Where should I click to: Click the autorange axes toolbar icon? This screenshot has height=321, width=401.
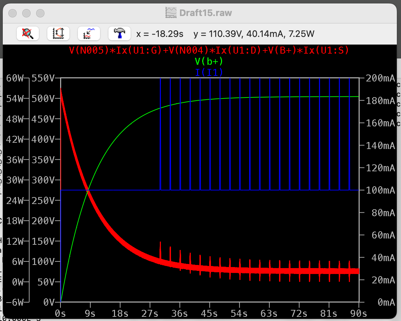tap(58, 33)
